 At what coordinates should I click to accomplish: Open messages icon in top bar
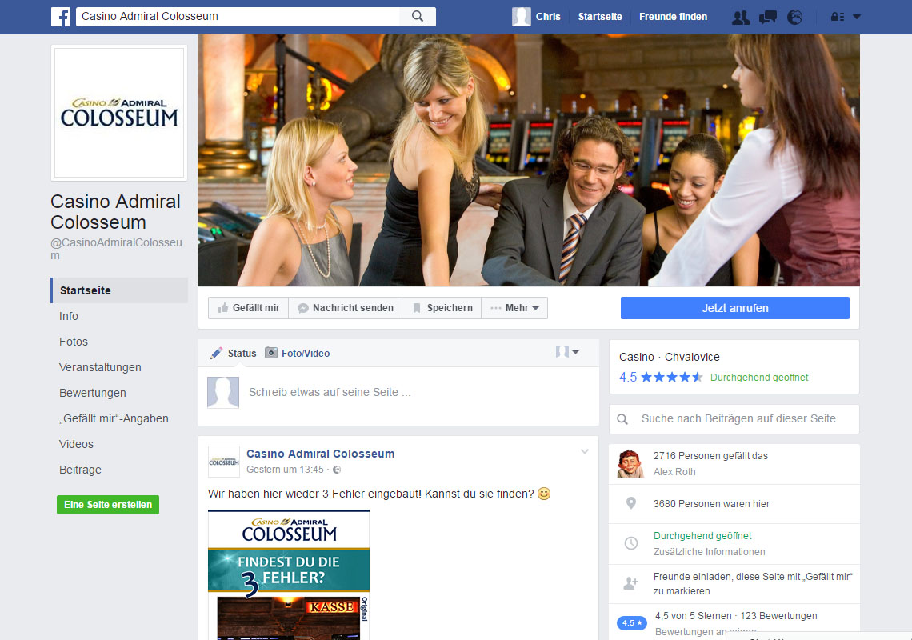(x=768, y=17)
